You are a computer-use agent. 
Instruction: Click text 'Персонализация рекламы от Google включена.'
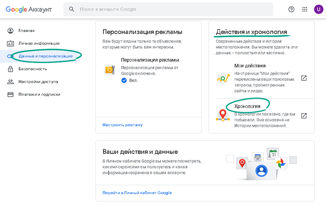pyautogui.click(x=149, y=70)
